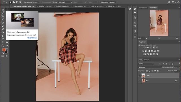Add a Color Balance scales adjustment
The image size is (181, 102).
click(146, 51)
